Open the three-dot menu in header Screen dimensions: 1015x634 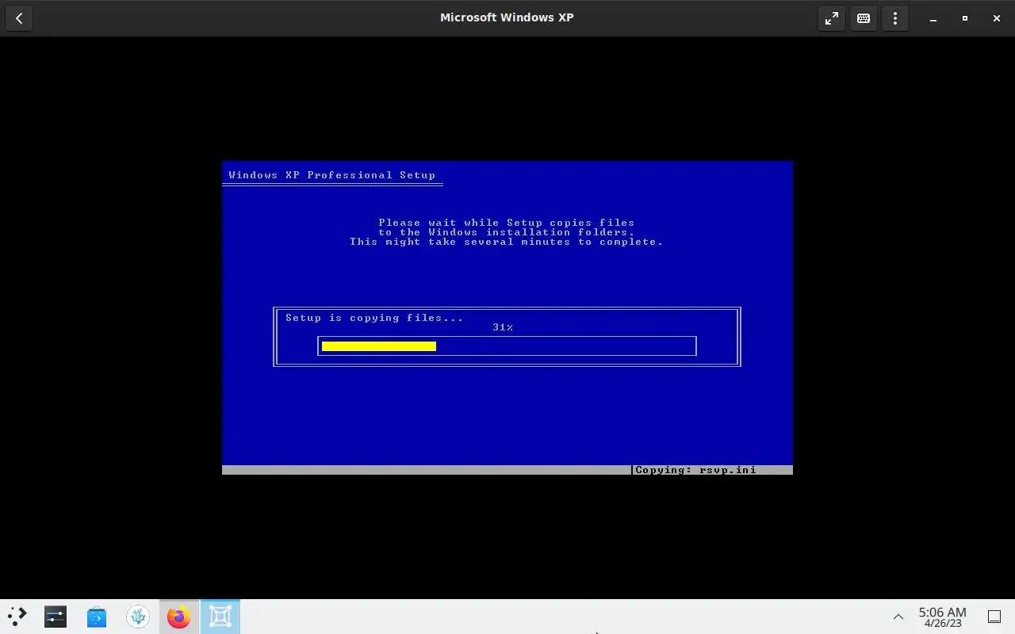[895, 18]
